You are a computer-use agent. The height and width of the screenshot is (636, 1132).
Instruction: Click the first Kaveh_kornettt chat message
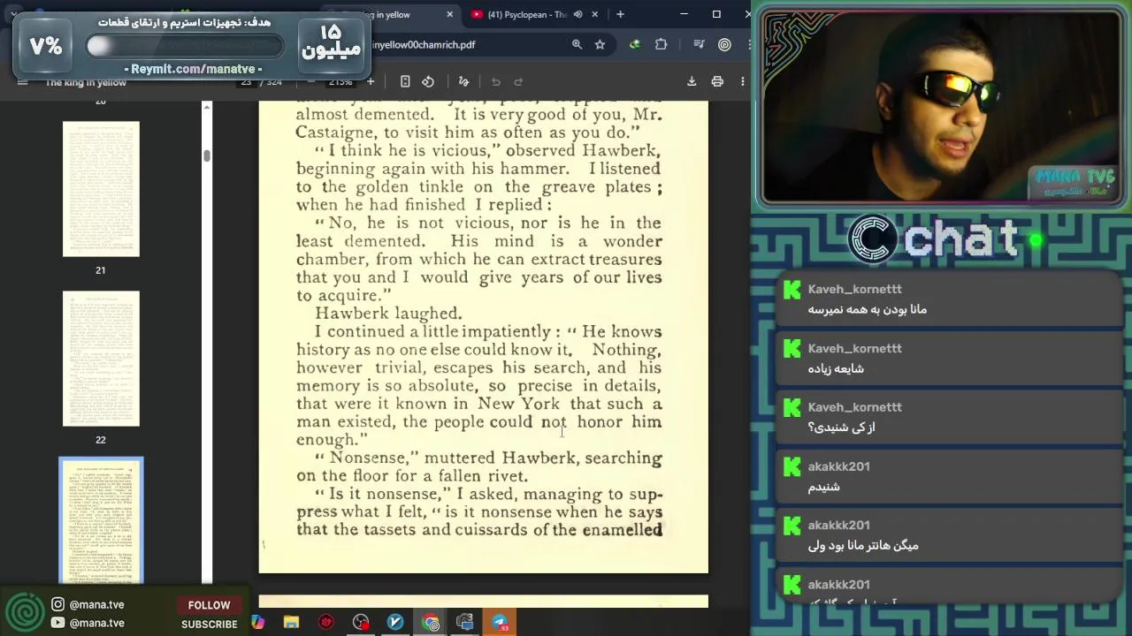point(949,299)
